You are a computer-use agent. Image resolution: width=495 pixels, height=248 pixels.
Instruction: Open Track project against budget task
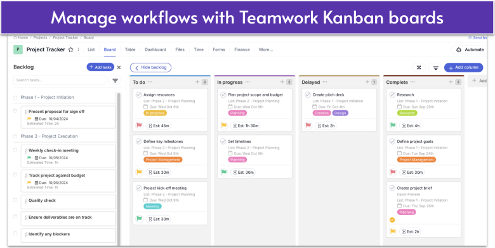pos(68,181)
